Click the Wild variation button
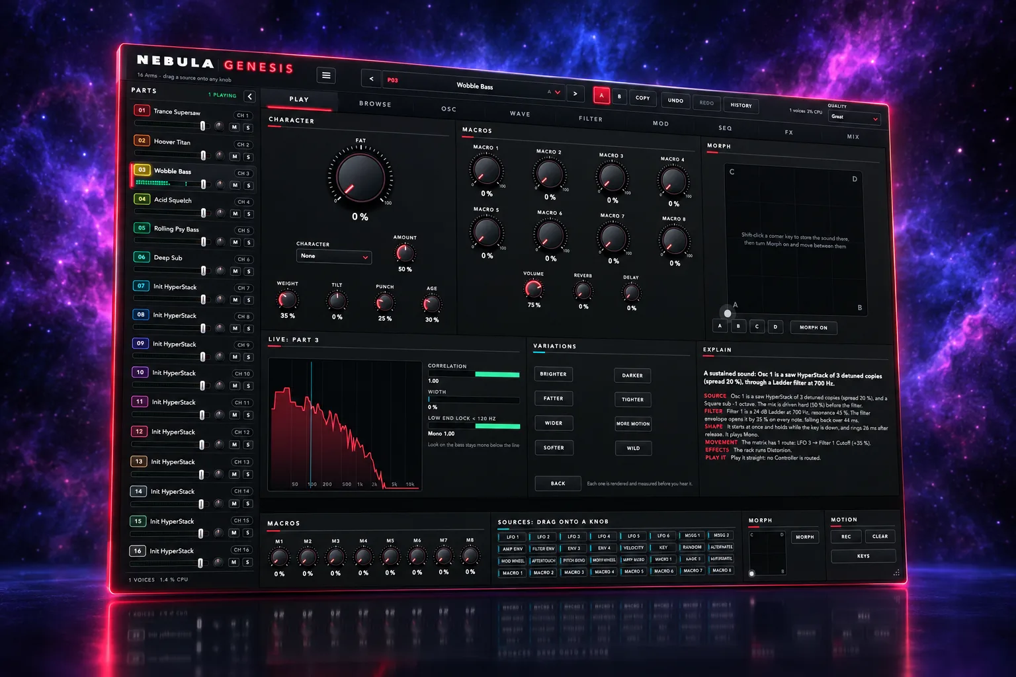Viewport: 1016px width, 677px height. [633, 448]
